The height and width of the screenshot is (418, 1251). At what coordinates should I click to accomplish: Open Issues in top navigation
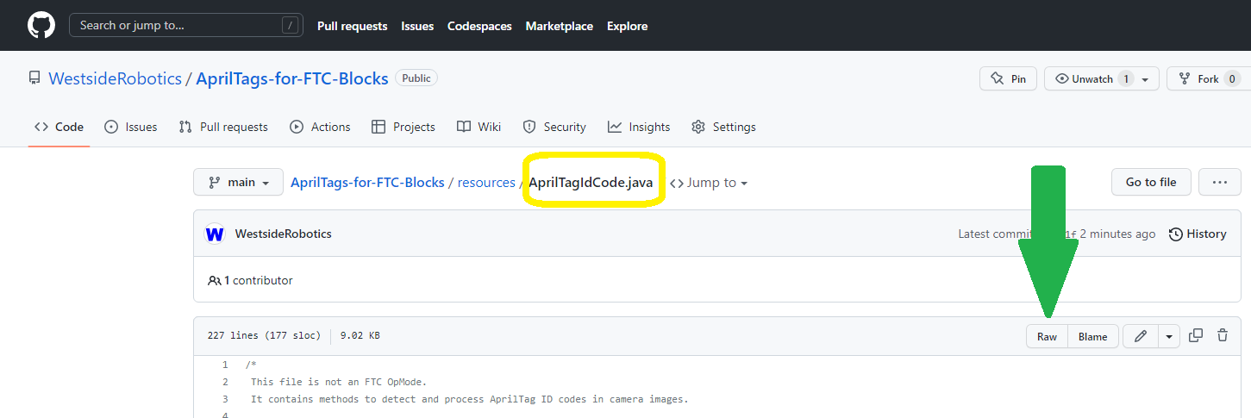(417, 26)
